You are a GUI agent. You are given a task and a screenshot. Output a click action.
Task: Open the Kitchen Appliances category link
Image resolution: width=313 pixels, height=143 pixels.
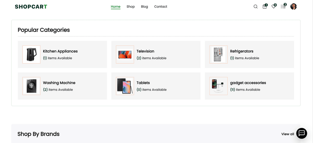[x=60, y=51]
